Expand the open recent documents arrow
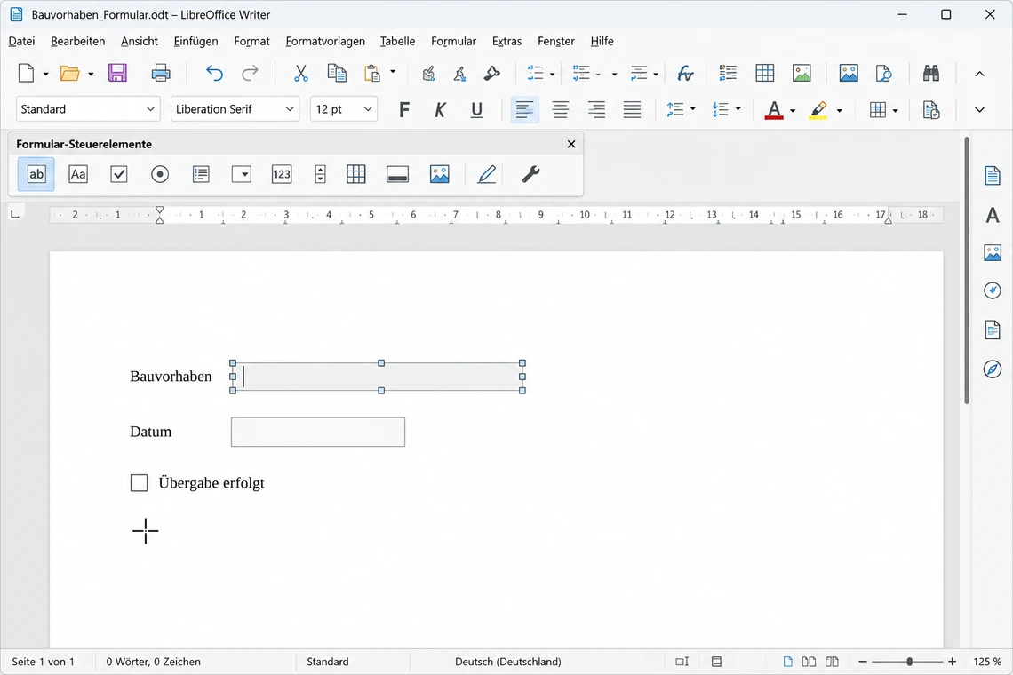The height and width of the screenshot is (675, 1013). coord(91,75)
